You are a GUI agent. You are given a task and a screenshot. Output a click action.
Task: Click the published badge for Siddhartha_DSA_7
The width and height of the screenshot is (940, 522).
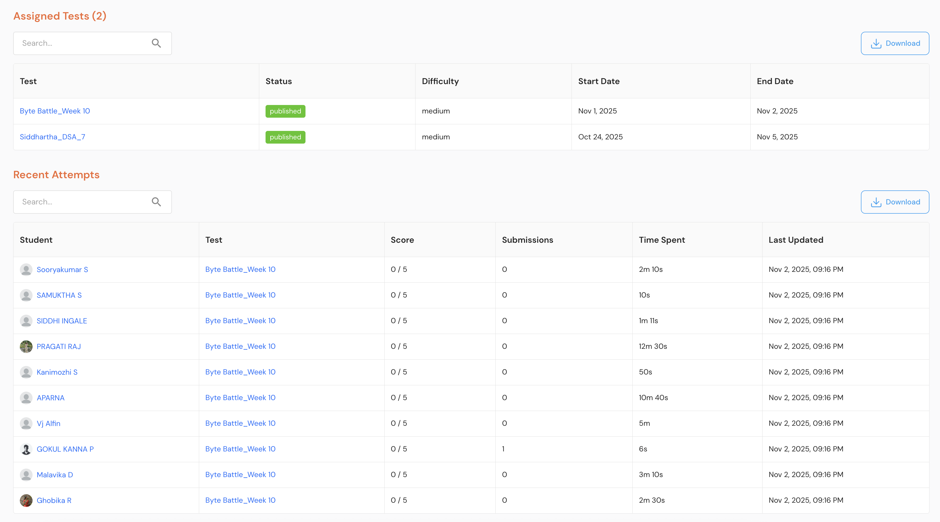point(285,137)
